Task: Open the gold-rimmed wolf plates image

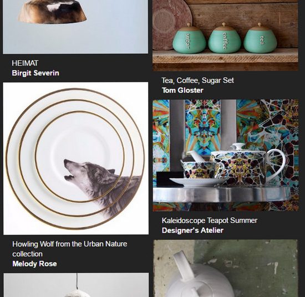Action: (76, 158)
